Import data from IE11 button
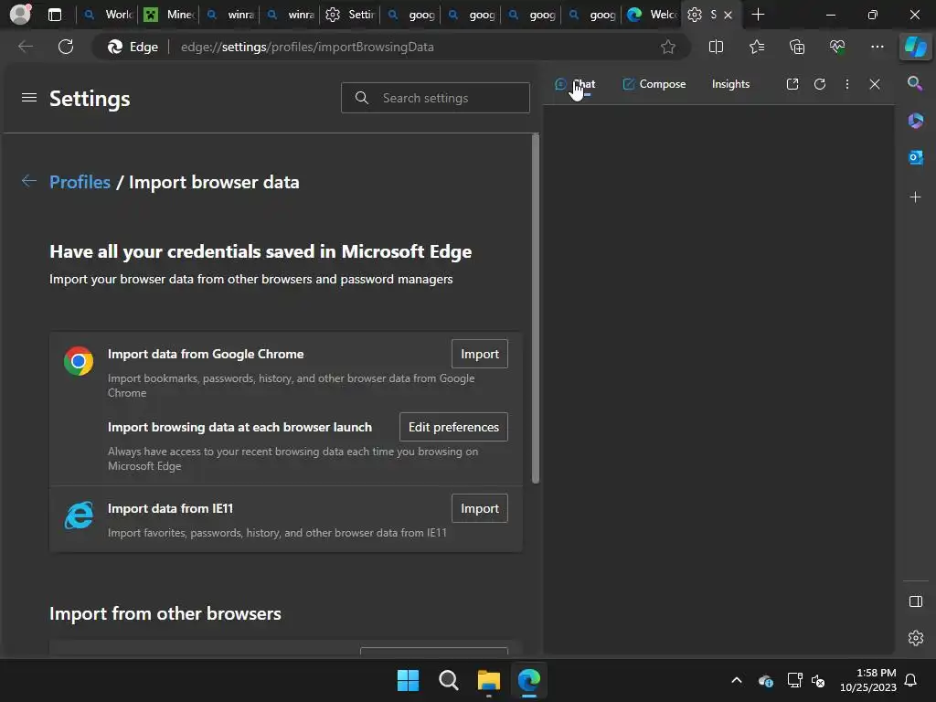 point(479,508)
